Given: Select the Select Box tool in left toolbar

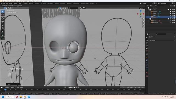Looking at the screenshot, I should 2,12.
